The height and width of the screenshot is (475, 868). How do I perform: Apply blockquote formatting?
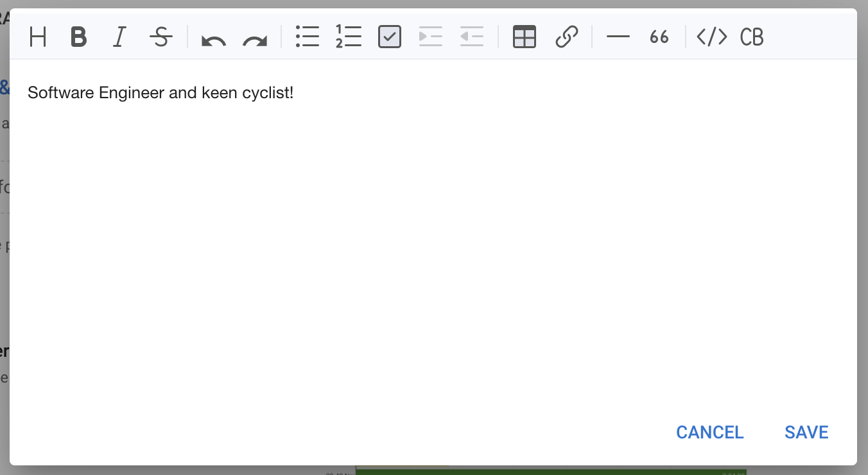(x=659, y=37)
